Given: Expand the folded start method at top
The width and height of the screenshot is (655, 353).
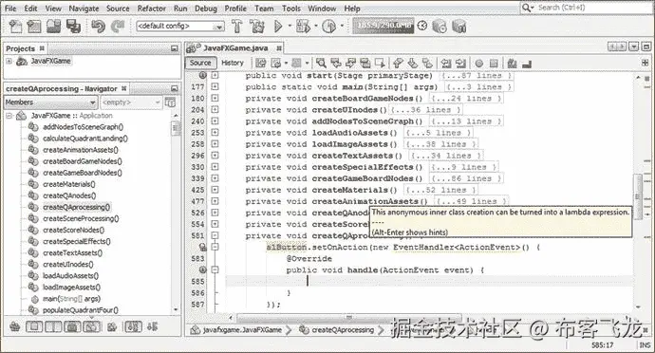Looking at the screenshot, I should [215, 75].
